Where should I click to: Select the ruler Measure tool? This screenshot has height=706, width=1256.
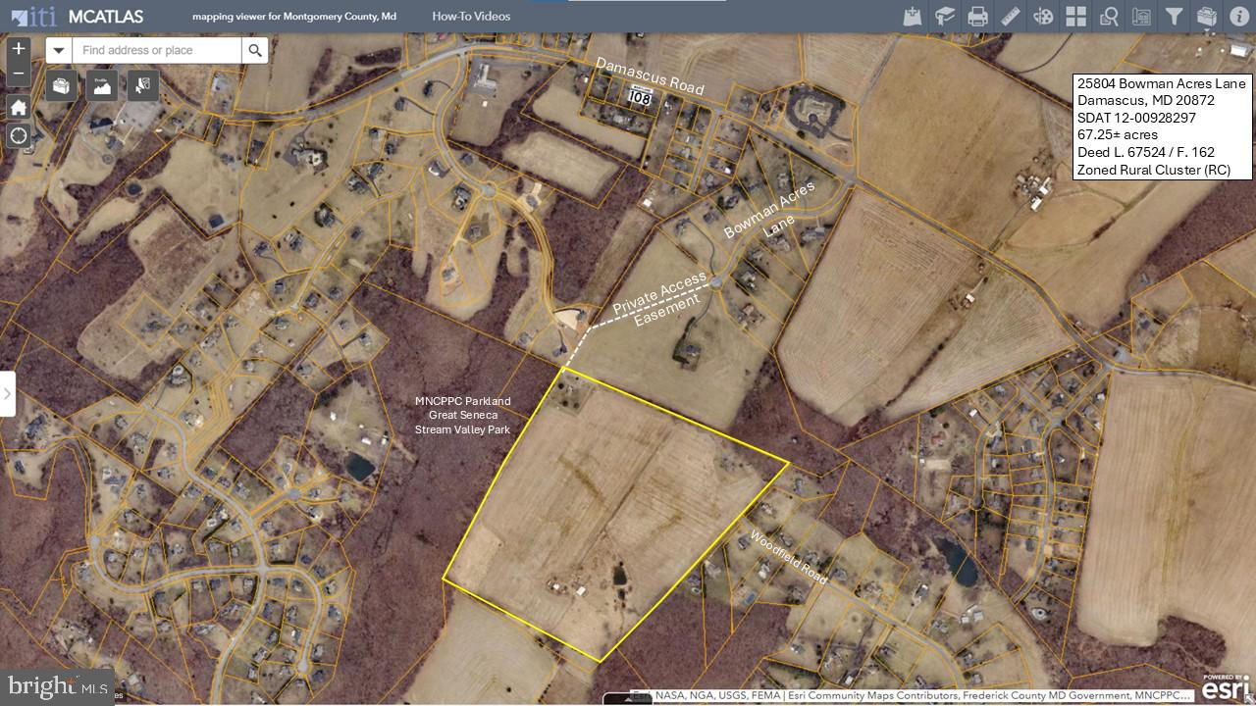click(x=1010, y=17)
